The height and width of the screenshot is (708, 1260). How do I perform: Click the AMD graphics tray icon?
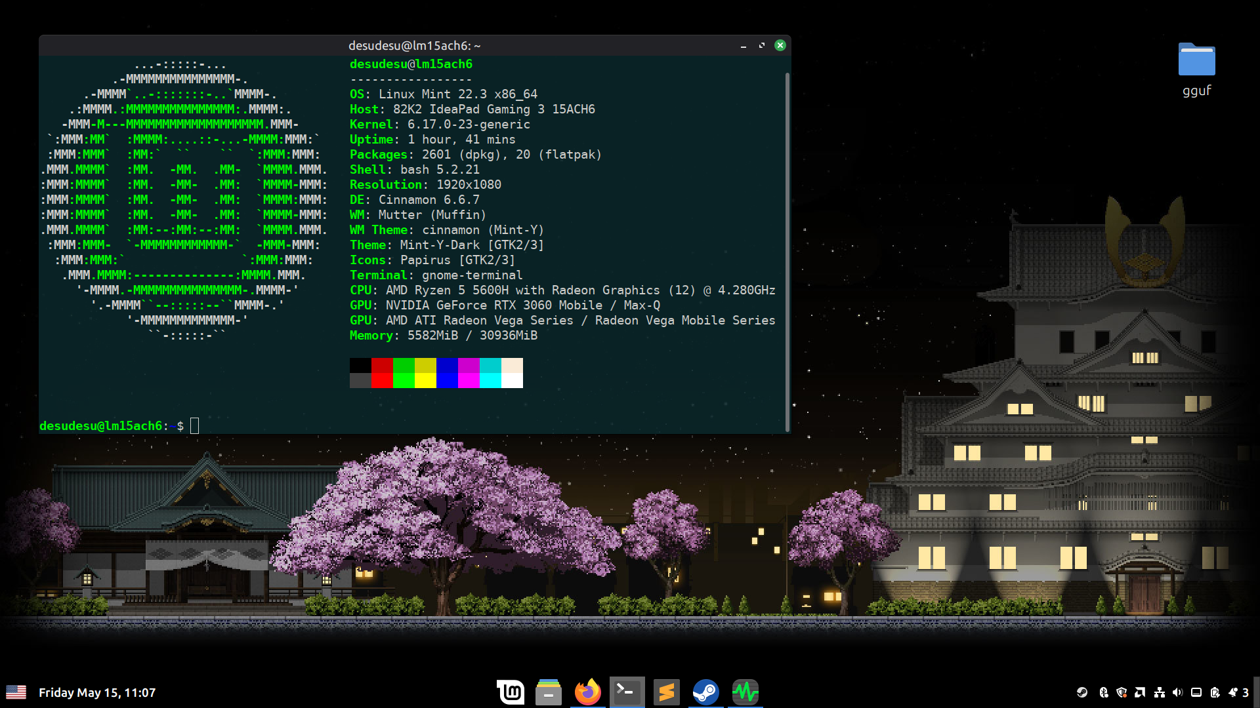point(1140,692)
